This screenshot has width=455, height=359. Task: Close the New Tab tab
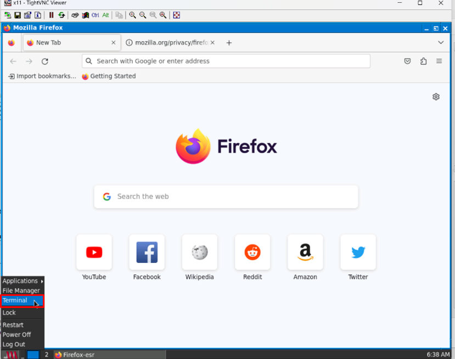tap(114, 43)
